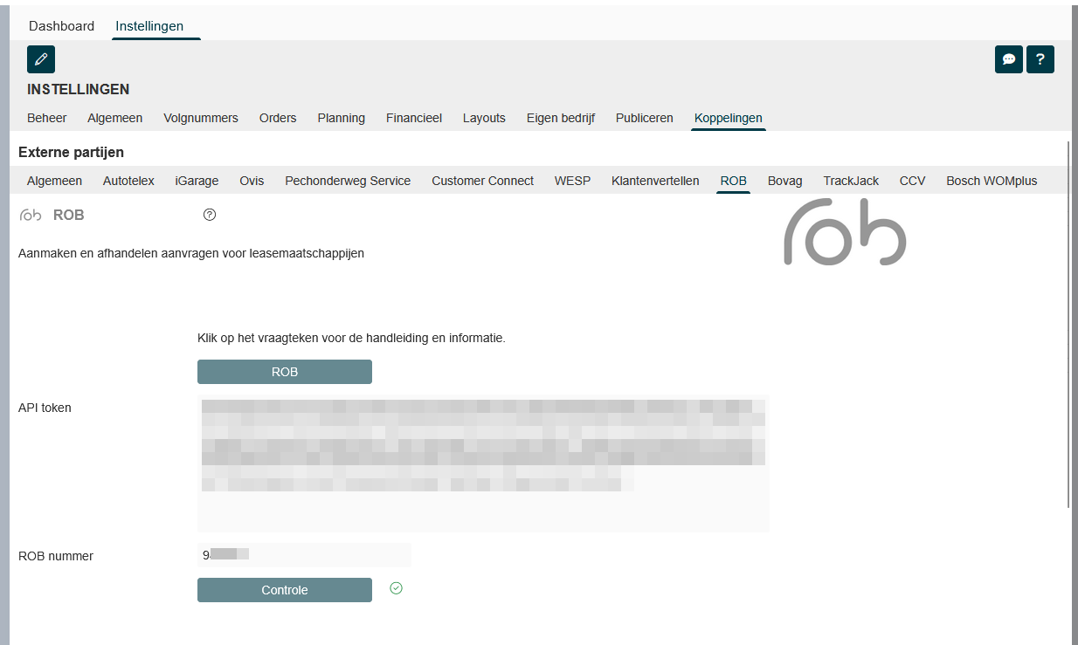Click the small ROB logo icon

[31, 216]
